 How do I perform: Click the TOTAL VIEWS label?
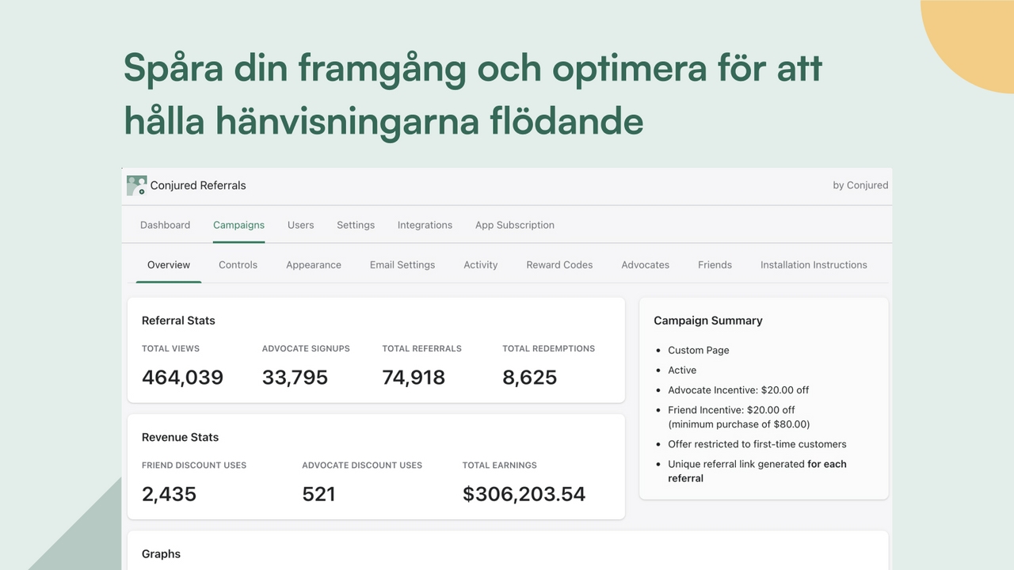point(170,348)
